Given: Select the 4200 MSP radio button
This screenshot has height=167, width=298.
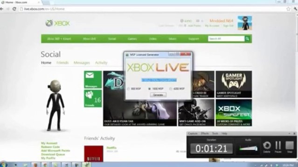Looking at the screenshot, I should [171, 89].
